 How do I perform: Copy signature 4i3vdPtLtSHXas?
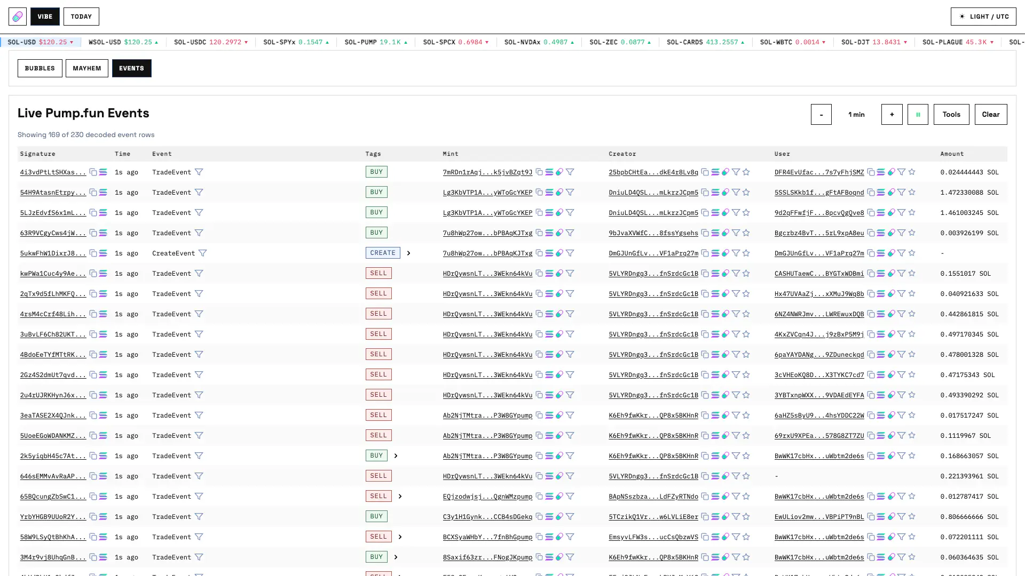click(x=93, y=172)
